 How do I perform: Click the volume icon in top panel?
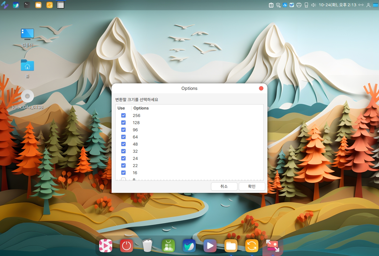click(313, 5)
